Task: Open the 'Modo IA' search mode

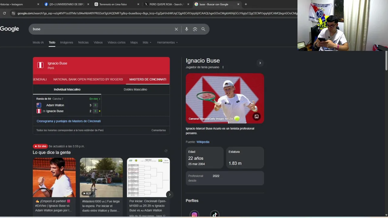Action: (x=38, y=42)
